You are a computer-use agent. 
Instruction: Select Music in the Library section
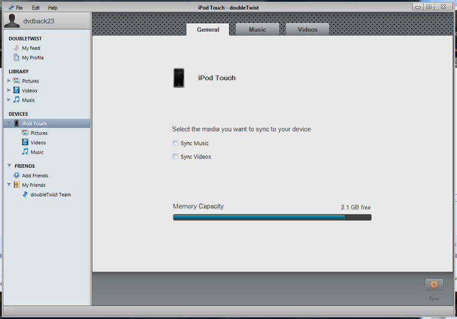pos(28,100)
